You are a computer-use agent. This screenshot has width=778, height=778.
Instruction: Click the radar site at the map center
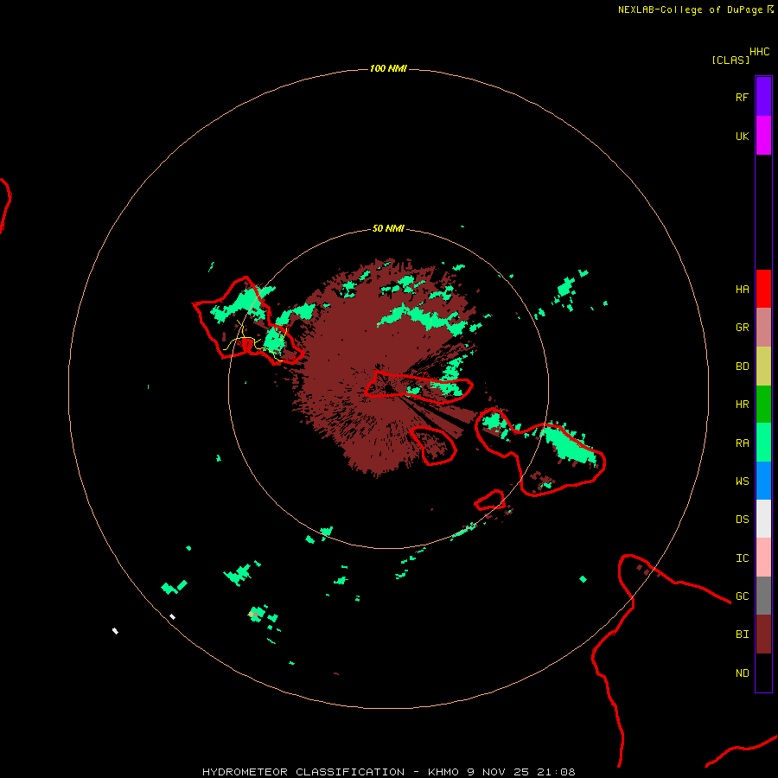(x=388, y=388)
